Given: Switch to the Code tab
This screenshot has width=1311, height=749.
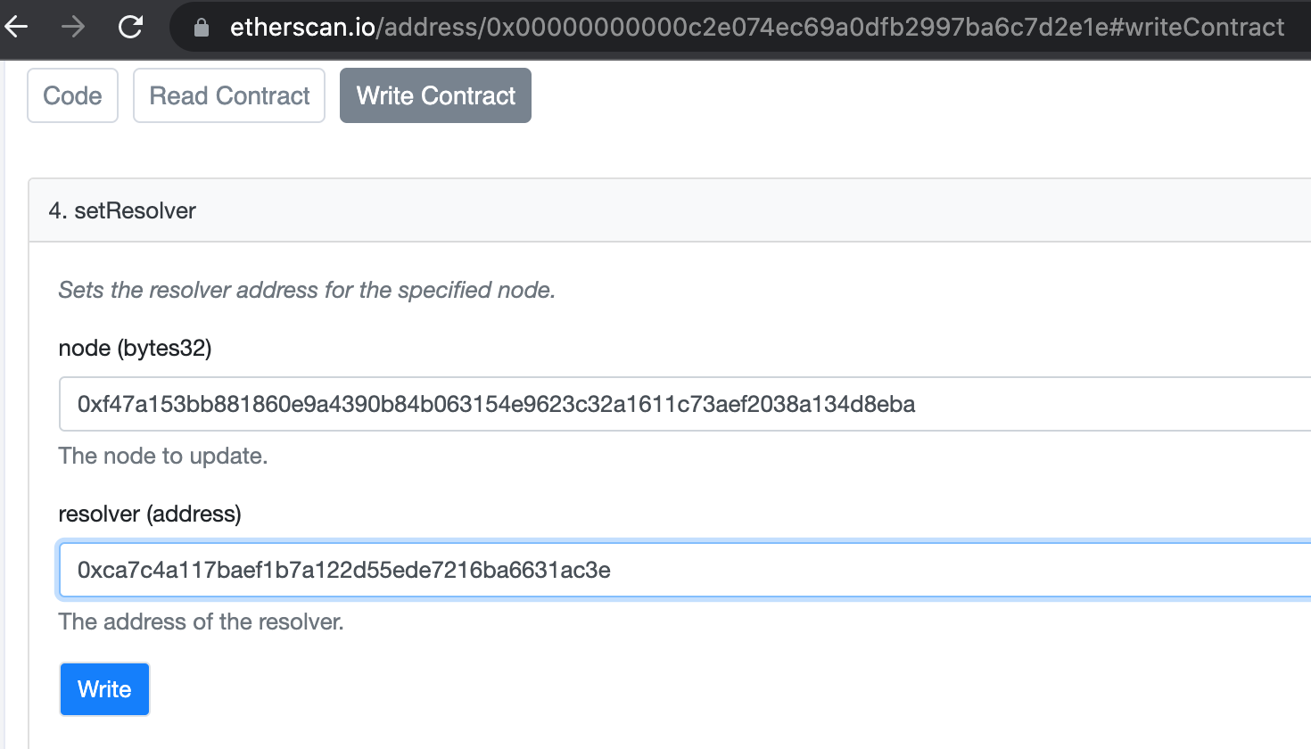Looking at the screenshot, I should [x=72, y=95].
